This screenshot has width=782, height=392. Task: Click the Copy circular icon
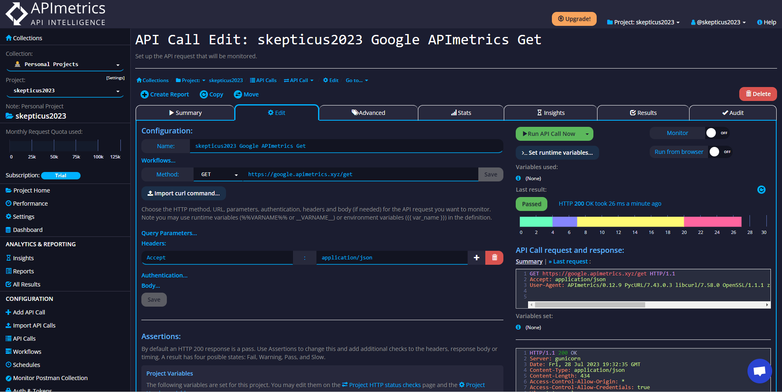pyautogui.click(x=204, y=94)
